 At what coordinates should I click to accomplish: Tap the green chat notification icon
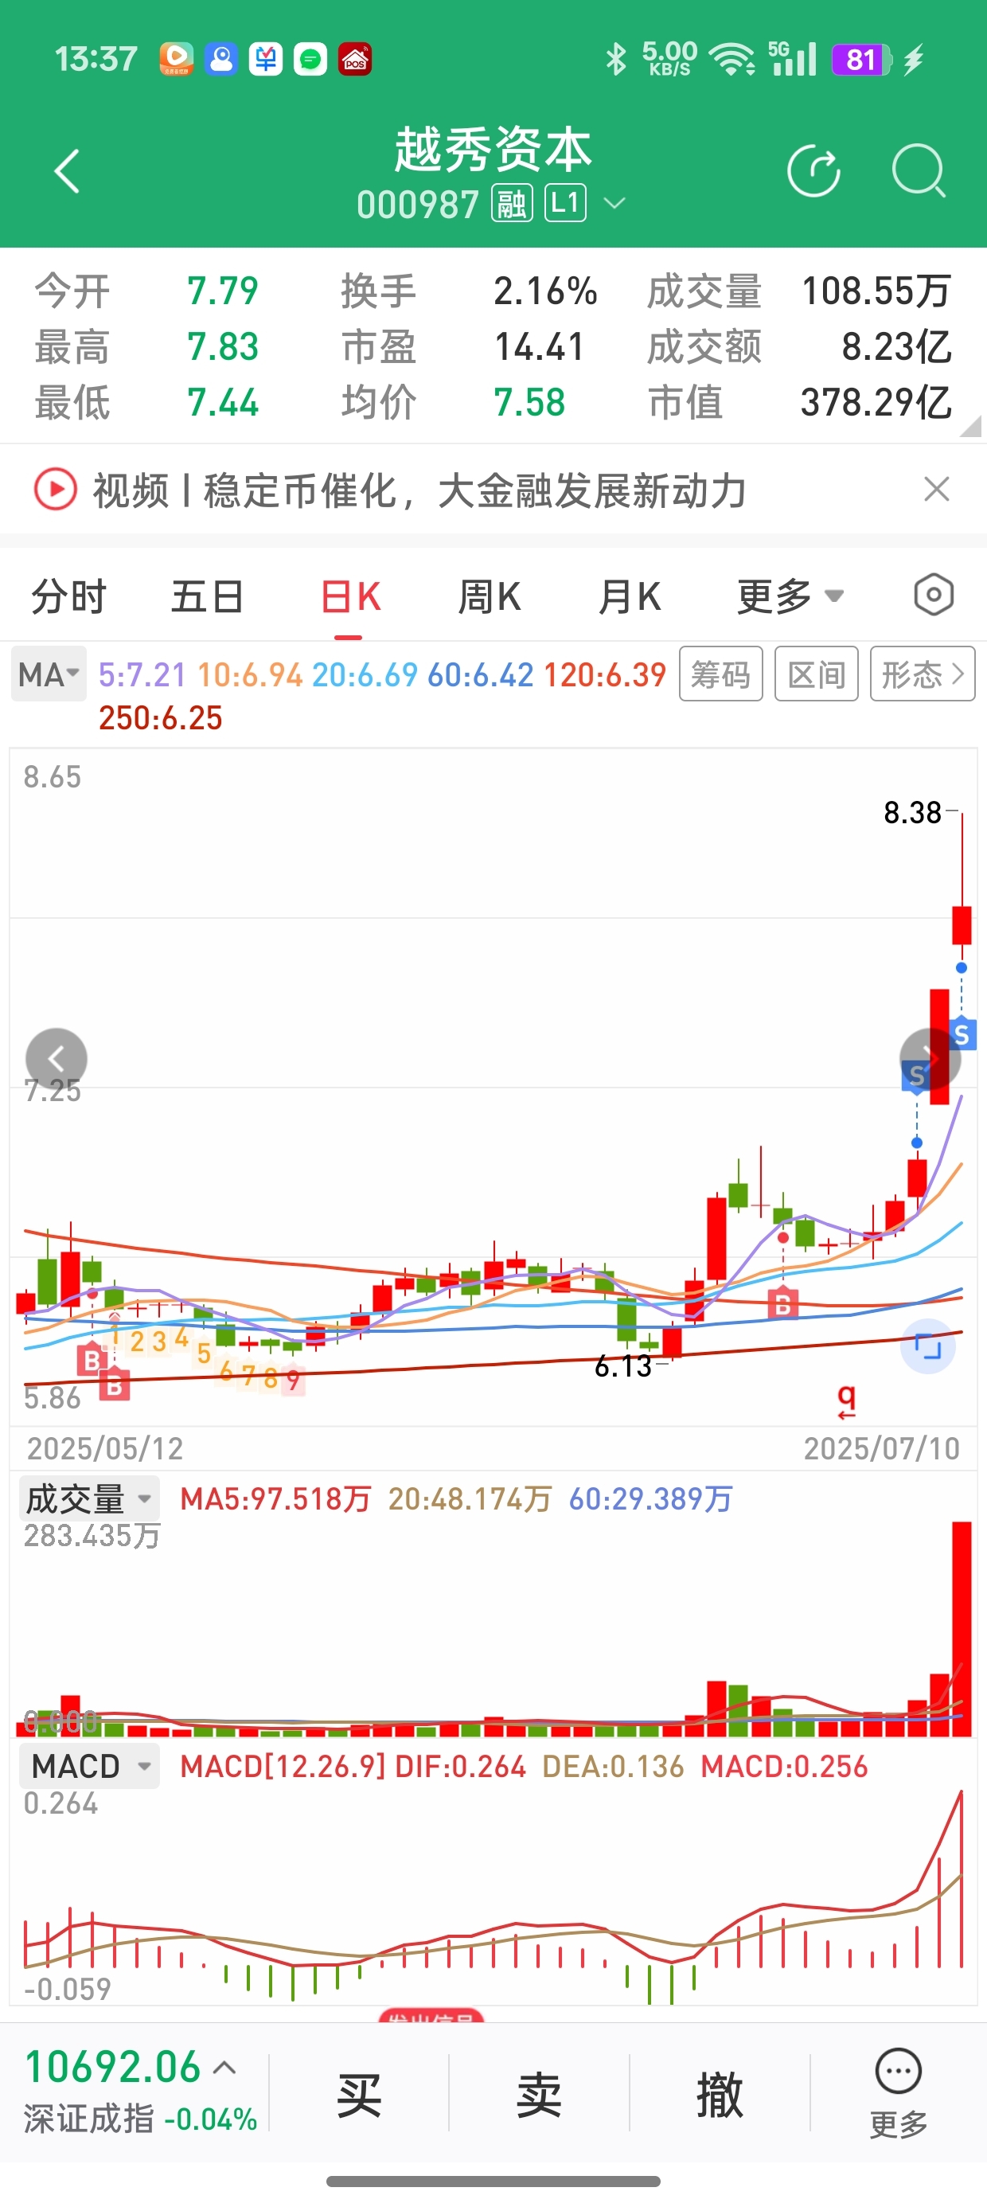pos(310,59)
